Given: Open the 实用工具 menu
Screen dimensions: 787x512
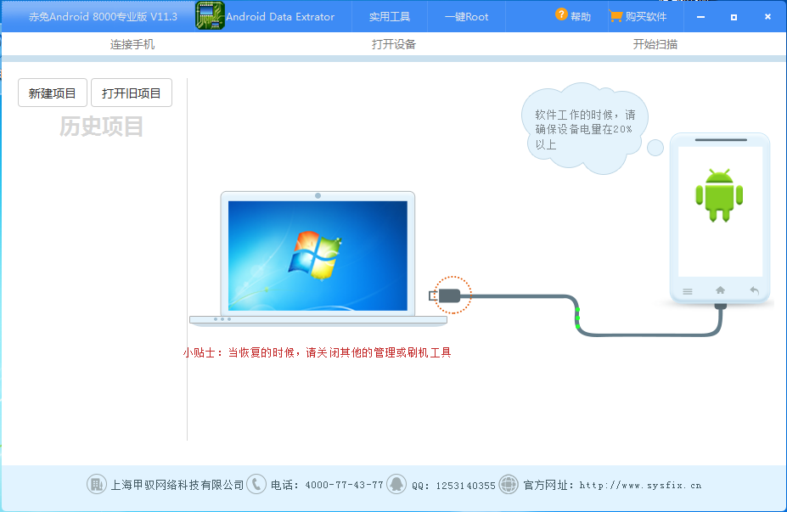Looking at the screenshot, I should tap(390, 17).
